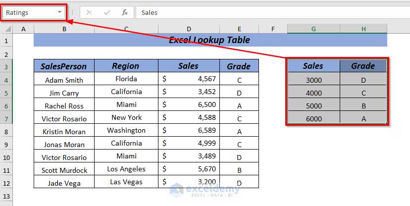Select column G header
This screenshot has width=410, height=206.
tap(313, 29)
